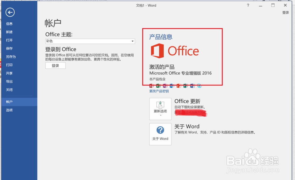Screen dimensions: 295x180
Task: Click the 激活的产品 text
Action: 162,67
